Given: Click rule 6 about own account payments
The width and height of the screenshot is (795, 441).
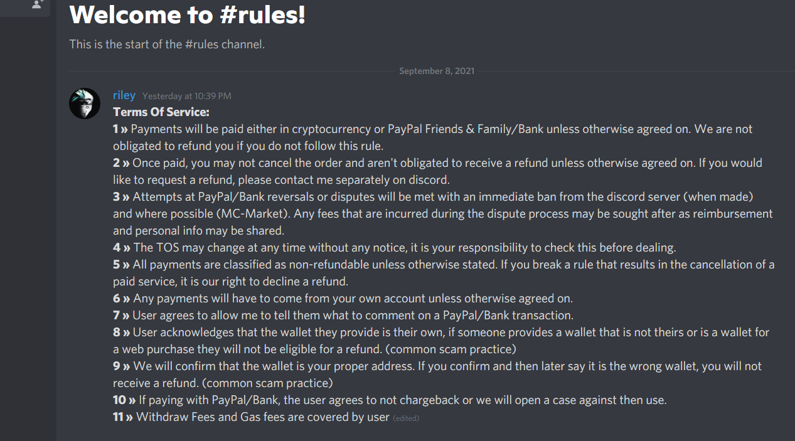Looking at the screenshot, I should [x=343, y=299].
